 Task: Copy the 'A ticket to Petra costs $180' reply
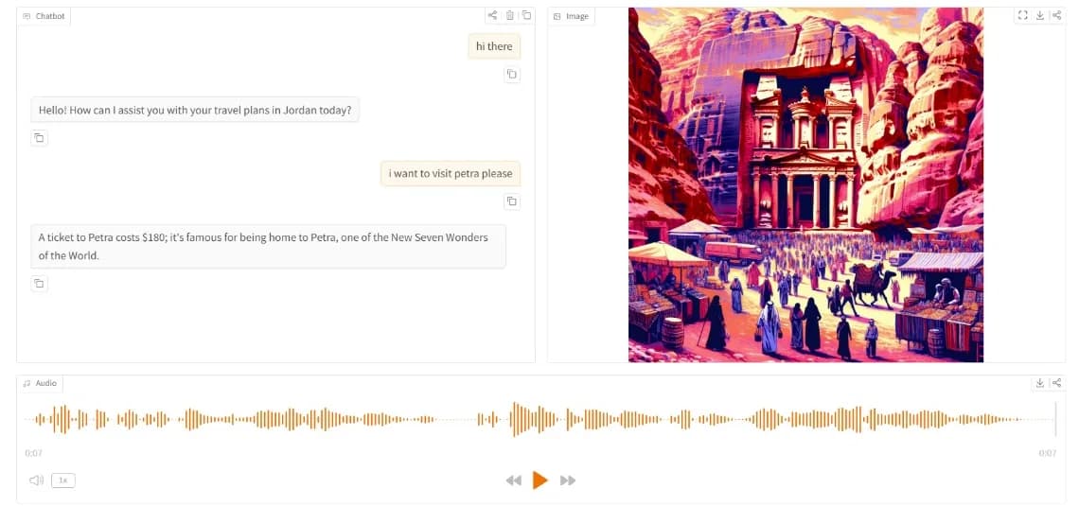(x=39, y=283)
